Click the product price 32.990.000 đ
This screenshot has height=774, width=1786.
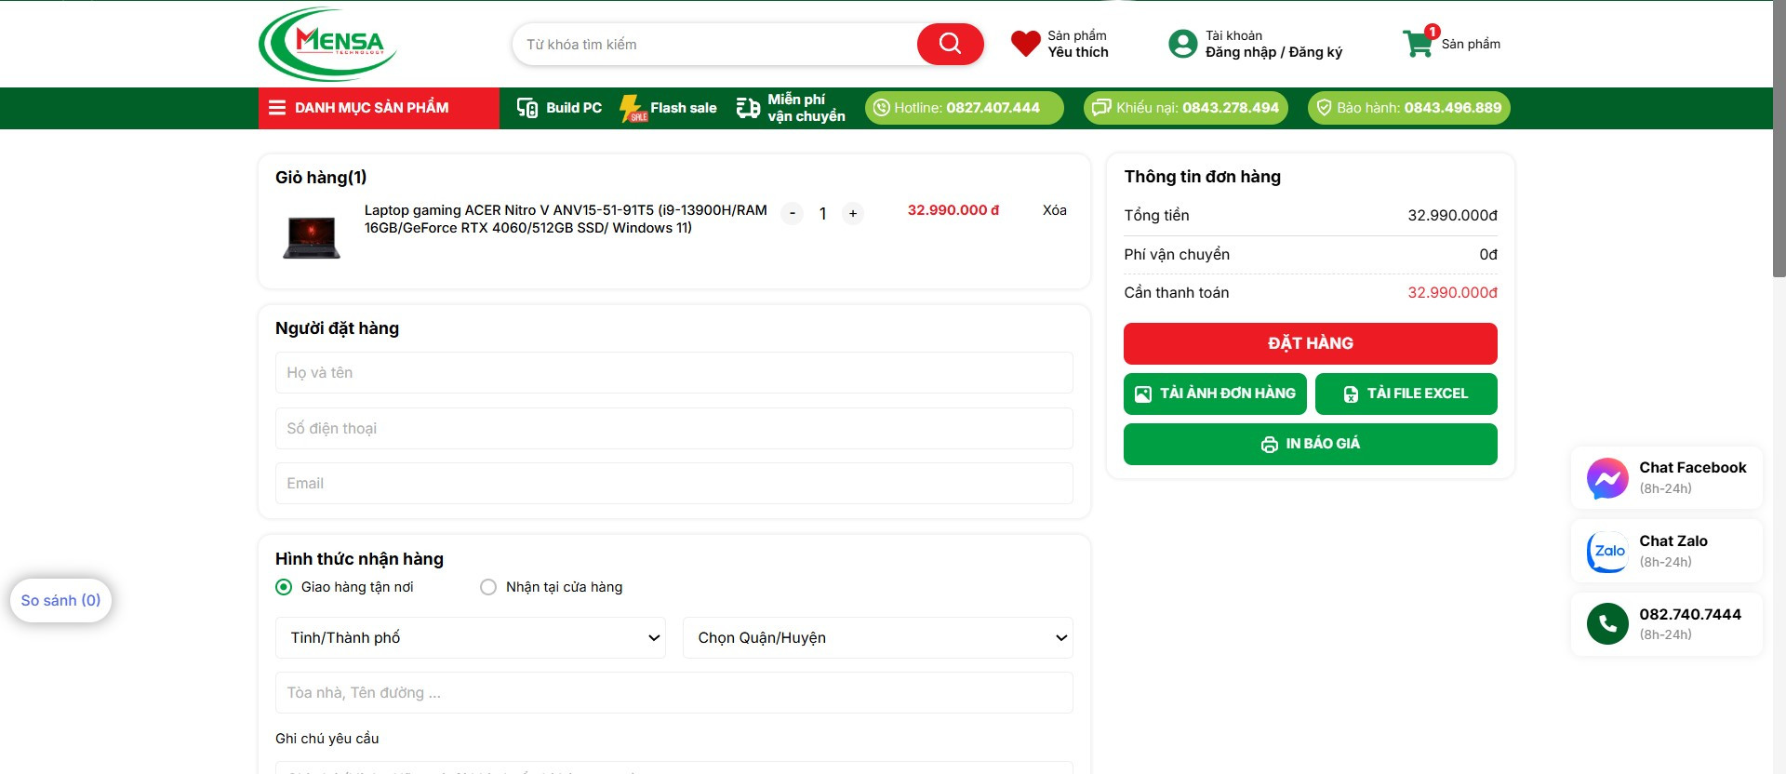point(953,210)
